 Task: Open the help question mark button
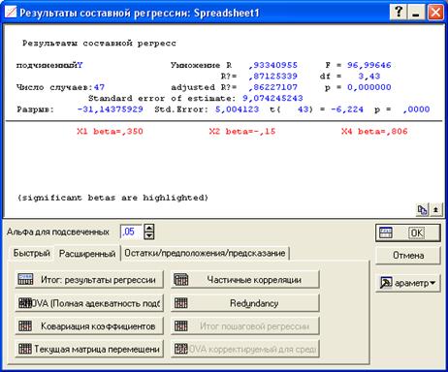(x=399, y=13)
